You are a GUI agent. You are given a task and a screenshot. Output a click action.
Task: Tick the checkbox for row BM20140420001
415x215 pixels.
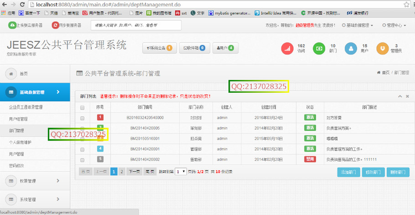(x=82, y=149)
